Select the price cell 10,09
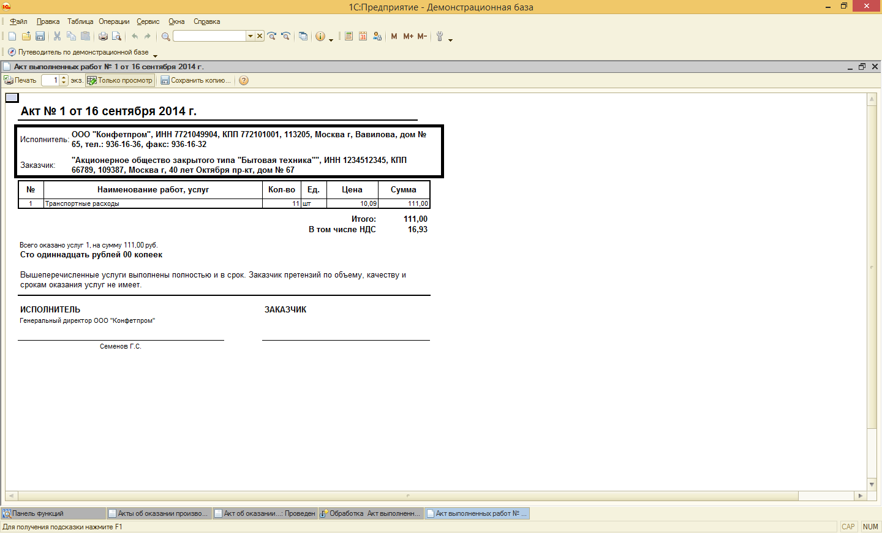The width and height of the screenshot is (882, 533). 352,203
